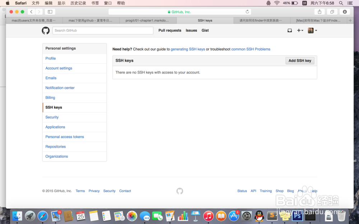
Task: Switch to [Mac]如何在Mac下显示Finde tab
Action: (319, 20)
